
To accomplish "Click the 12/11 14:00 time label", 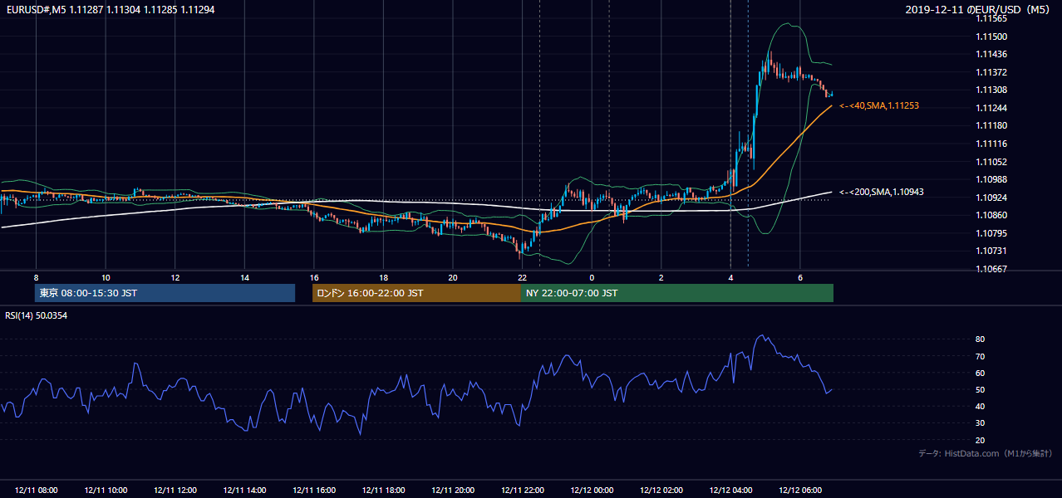I will (244, 491).
